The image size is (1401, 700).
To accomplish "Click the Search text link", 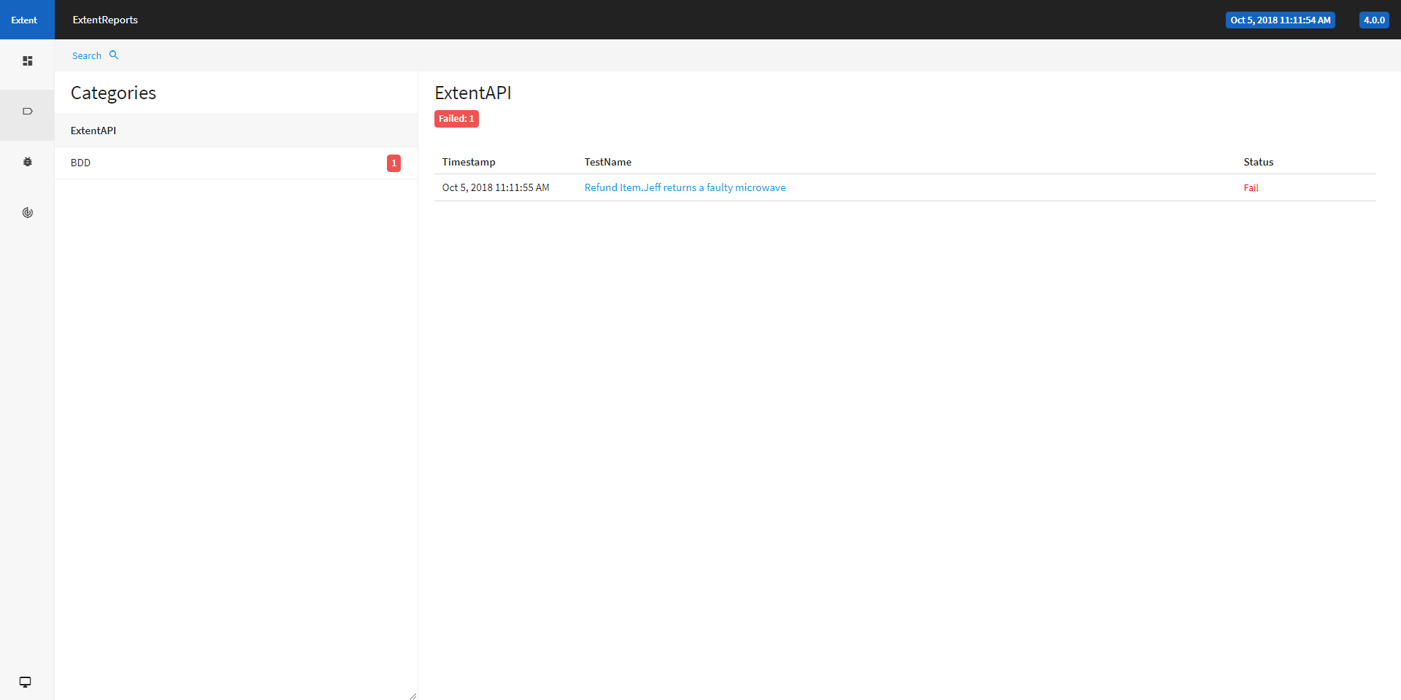I will click(x=86, y=56).
